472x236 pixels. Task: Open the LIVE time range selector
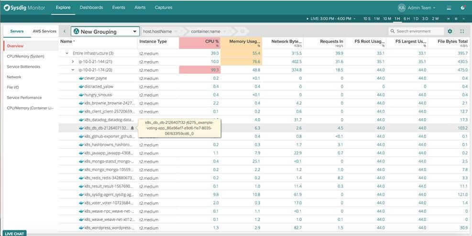(331, 19)
